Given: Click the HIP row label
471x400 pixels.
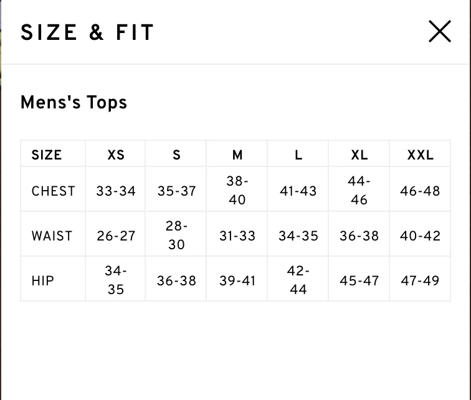Looking at the screenshot, I should click(42, 281).
